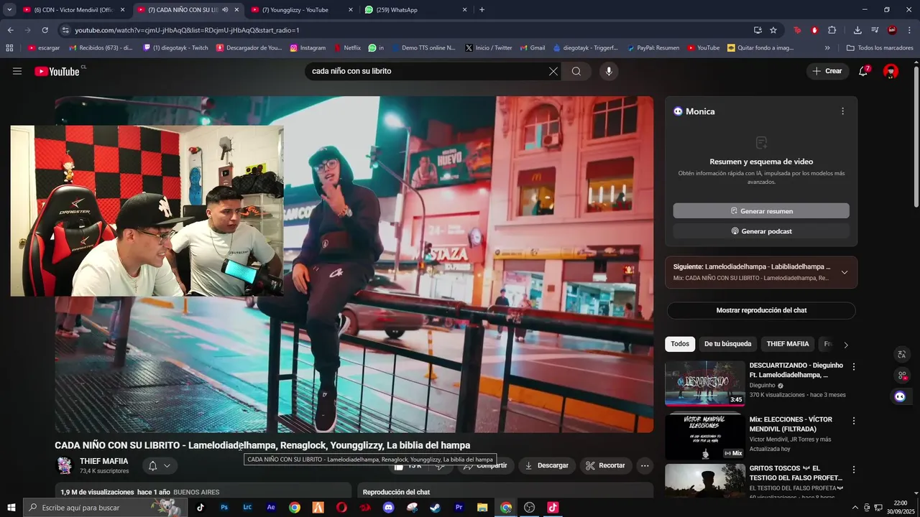Click the translate floating side icon
This screenshot has width=920, height=517.
click(901, 354)
